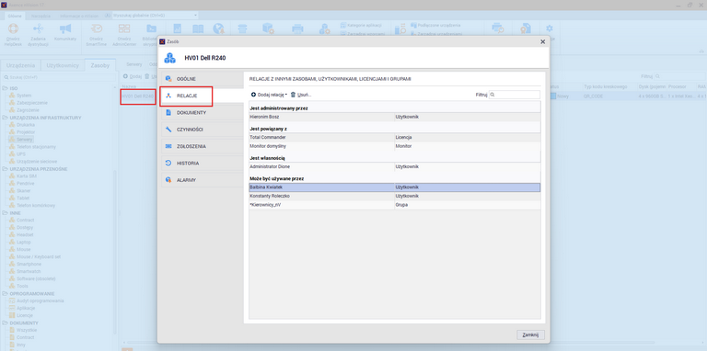The height and width of the screenshot is (351, 707).
Task: Select the Balbina Kwiatek row
Action: pyautogui.click(x=395, y=187)
